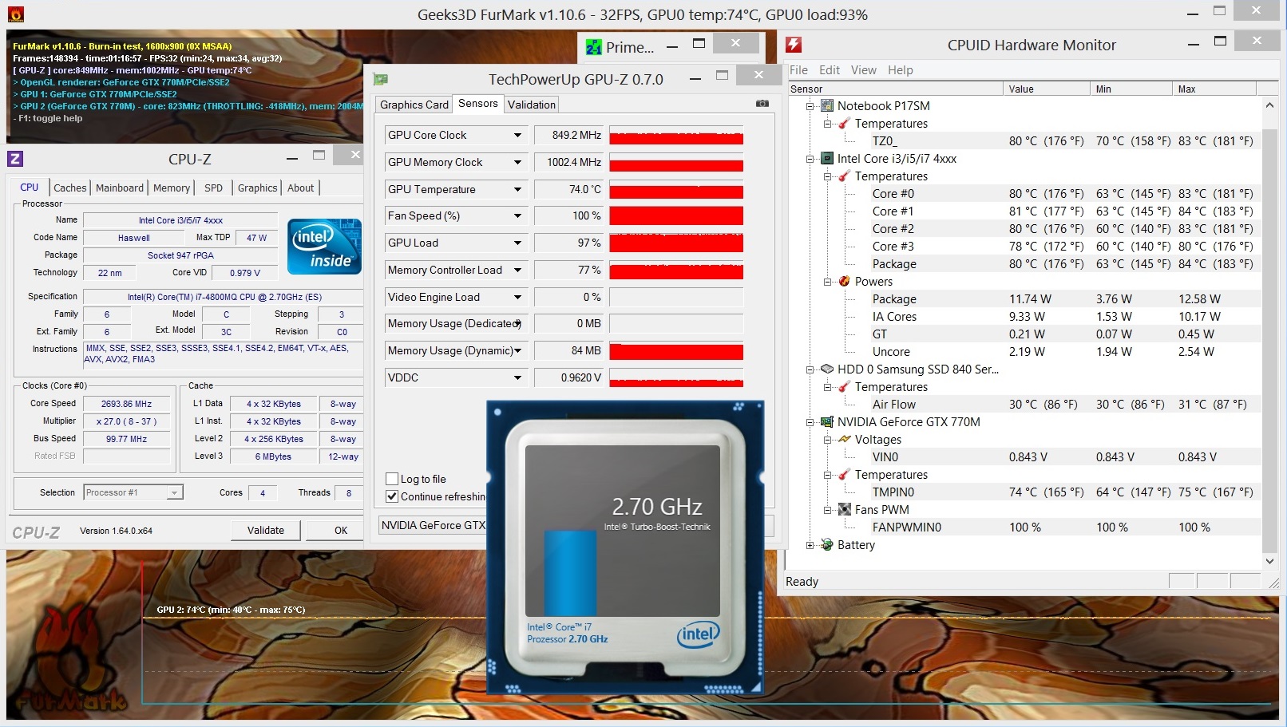1287x727 pixels.
Task: Open the Processor #1 selection dropdown in CPU-Z
Action: coord(174,492)
